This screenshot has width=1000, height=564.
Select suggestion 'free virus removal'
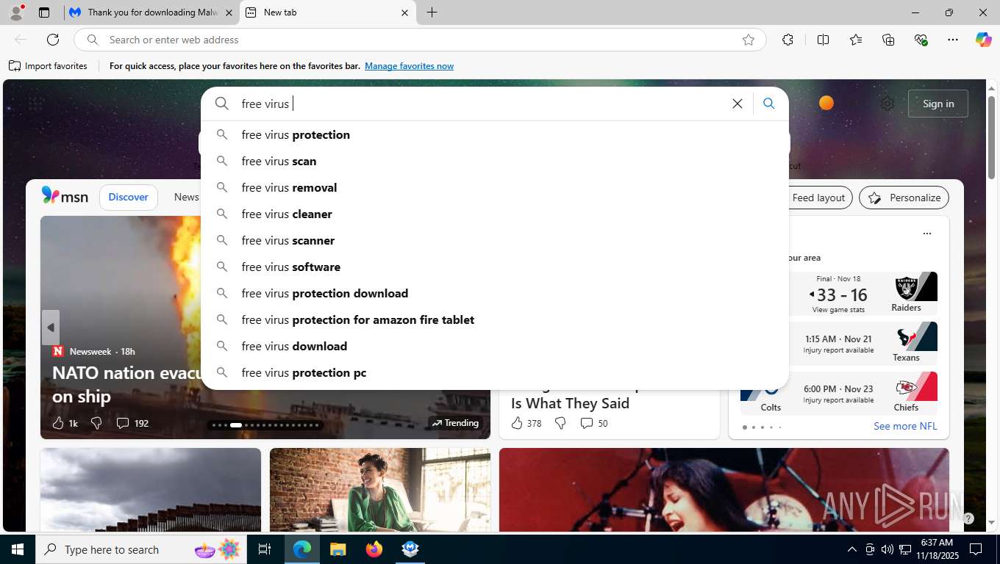click(495, 187)
